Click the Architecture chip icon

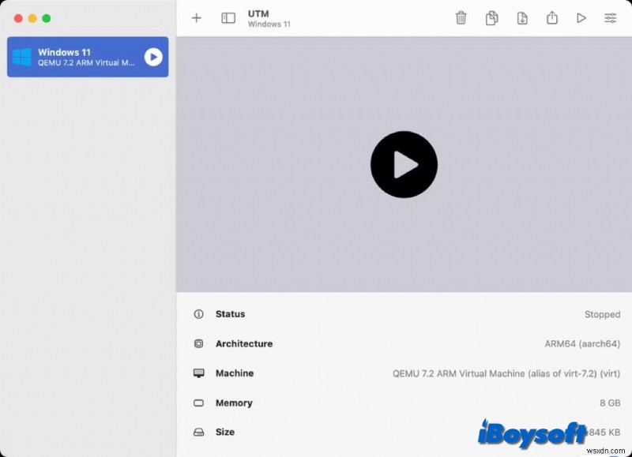[198, 343]
